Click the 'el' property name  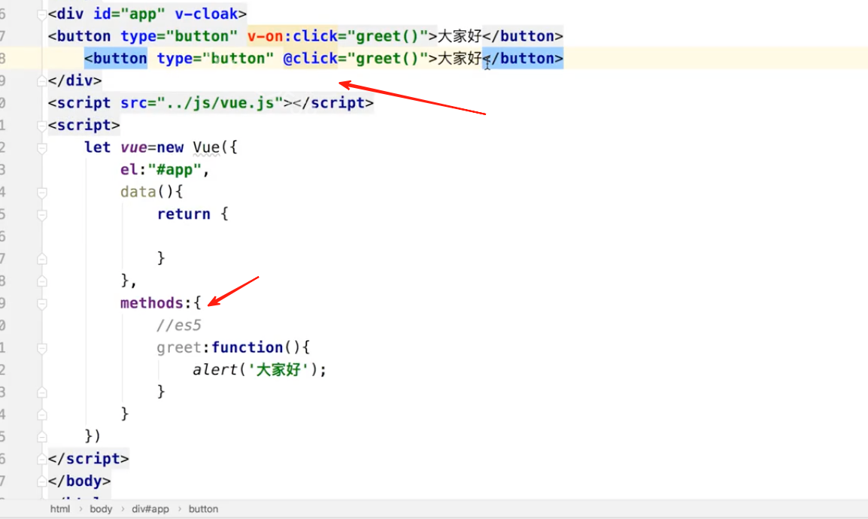click(129, 169)
